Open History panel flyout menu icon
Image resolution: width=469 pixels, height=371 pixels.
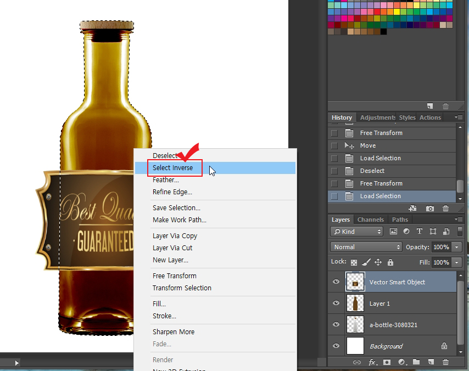pos(459,117)
